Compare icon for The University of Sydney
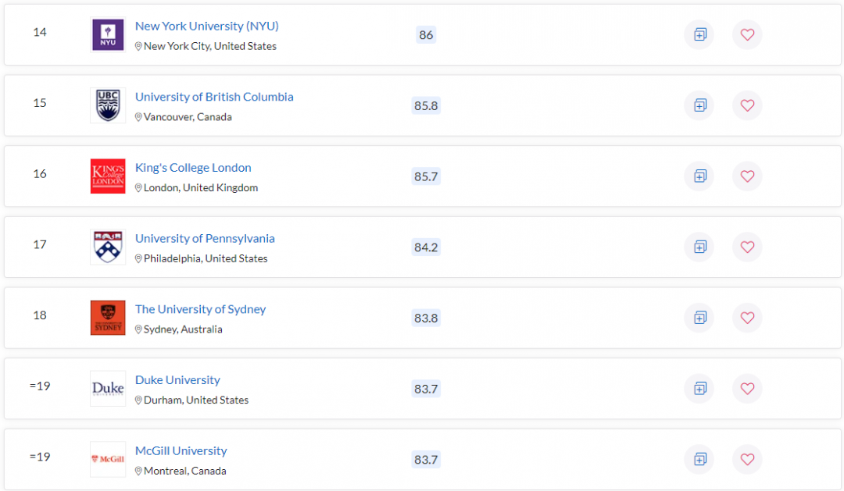Viewport: 844px width, 491px height. pos(699,318)
